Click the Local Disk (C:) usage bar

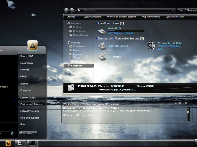pos(126,31)
